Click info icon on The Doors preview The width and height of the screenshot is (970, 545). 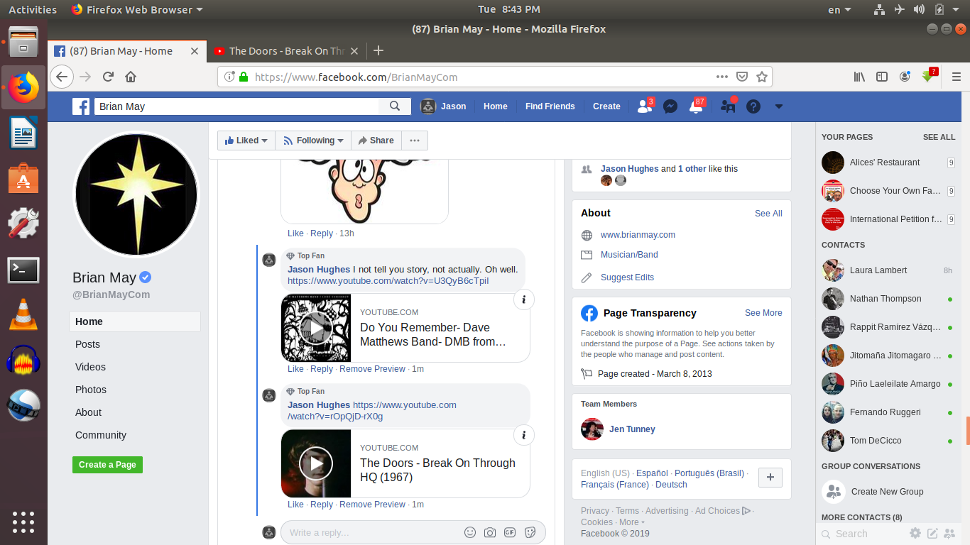524,435
